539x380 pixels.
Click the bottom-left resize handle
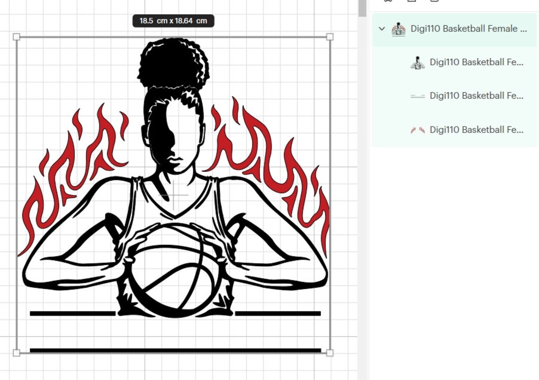pos(17,352)
